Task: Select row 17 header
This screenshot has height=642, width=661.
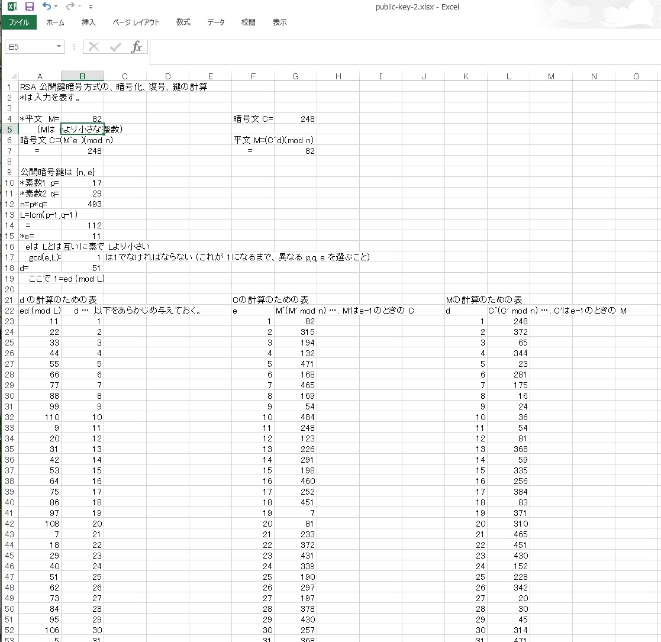Action: [9, 257]
